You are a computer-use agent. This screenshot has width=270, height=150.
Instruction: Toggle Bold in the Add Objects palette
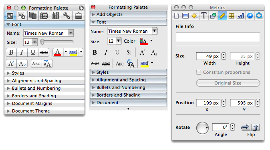(95, 52)
